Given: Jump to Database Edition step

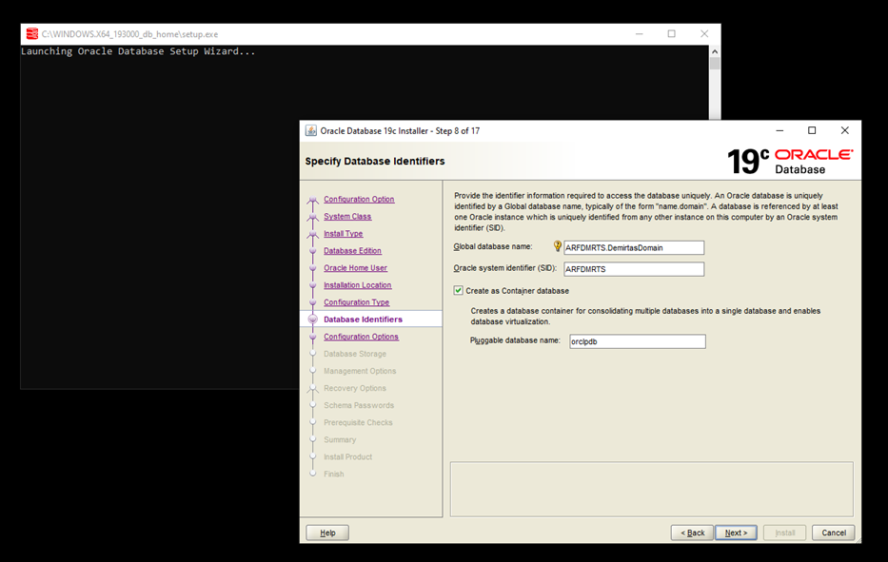Looking at the screenshot, I should [x=352, y=251].
